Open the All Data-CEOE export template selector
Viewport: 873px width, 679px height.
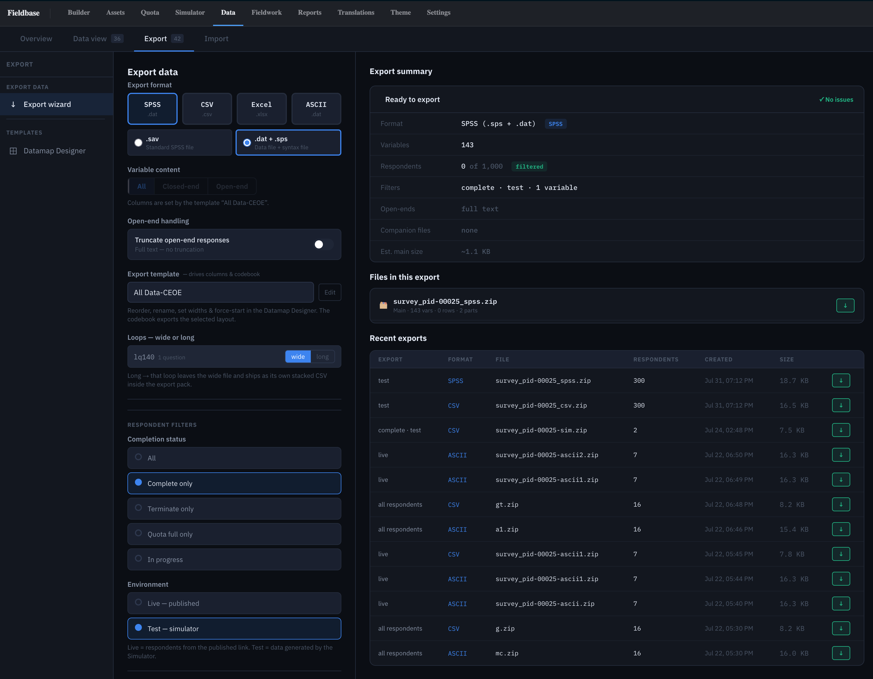pos(220,293)
